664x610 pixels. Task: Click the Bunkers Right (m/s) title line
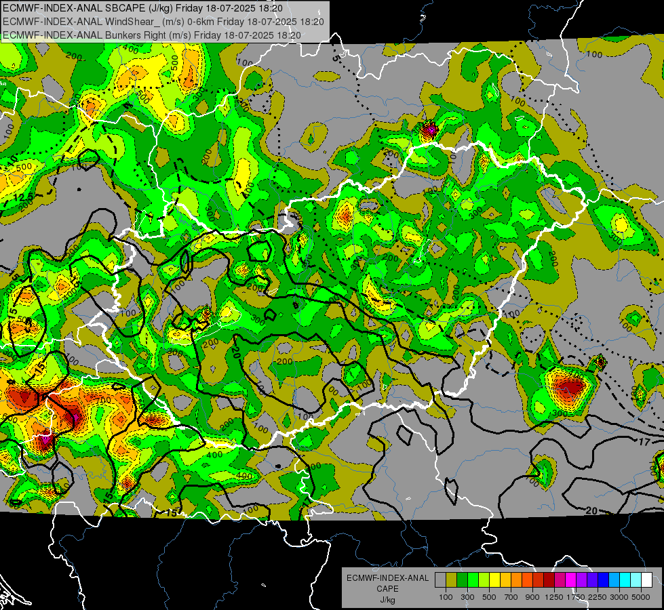pyautogui.click(x=152, y=35)
